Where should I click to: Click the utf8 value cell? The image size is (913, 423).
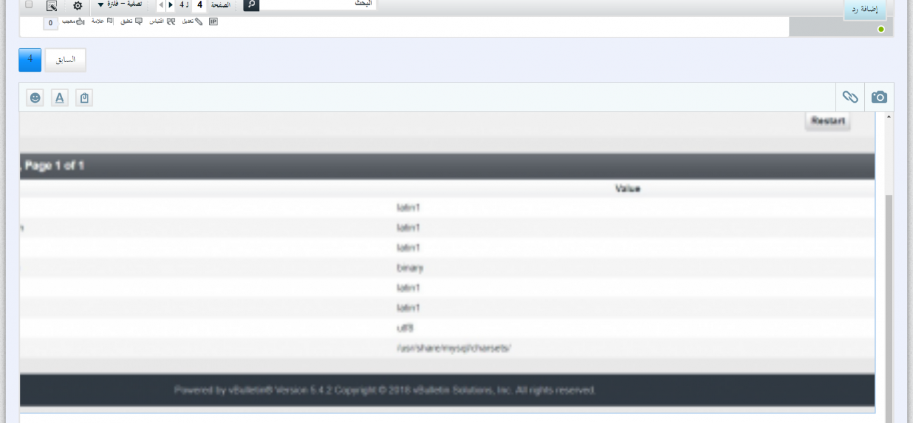pos(405,328)
